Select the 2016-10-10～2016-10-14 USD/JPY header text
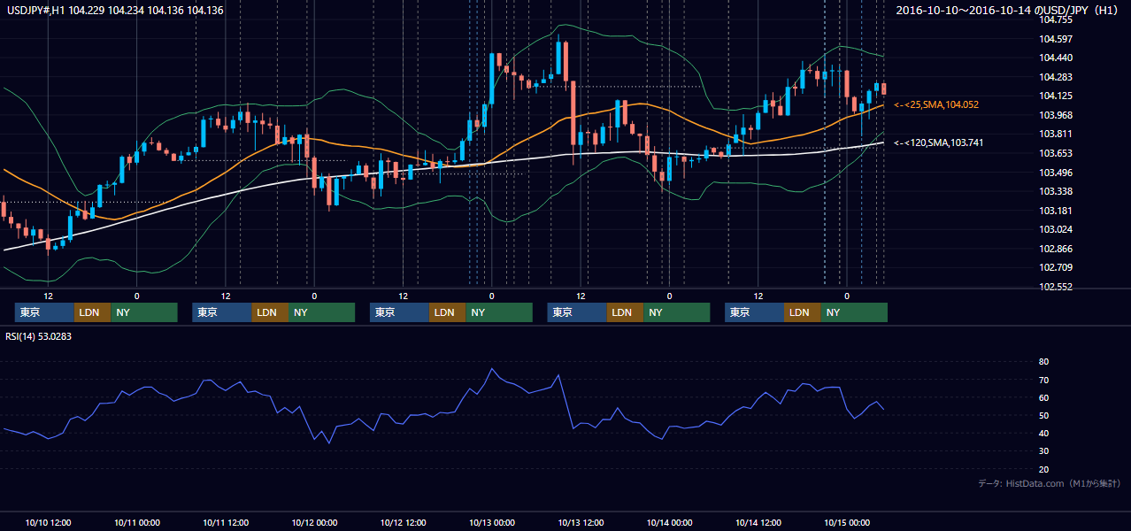This screenshot has height=531, width=1131. click(x=1008, y=11)
